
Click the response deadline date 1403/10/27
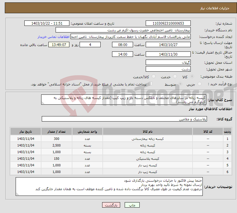[x=168, y=45]
